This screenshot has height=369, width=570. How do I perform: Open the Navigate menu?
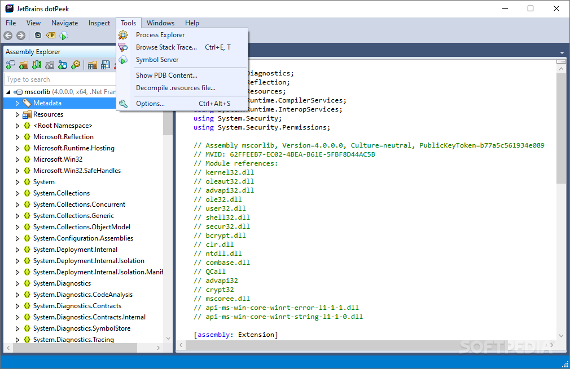(65, 23)
